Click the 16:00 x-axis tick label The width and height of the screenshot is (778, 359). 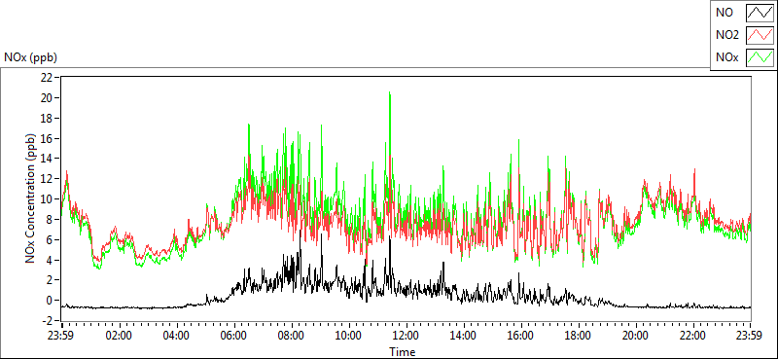(x=520, y=336)
